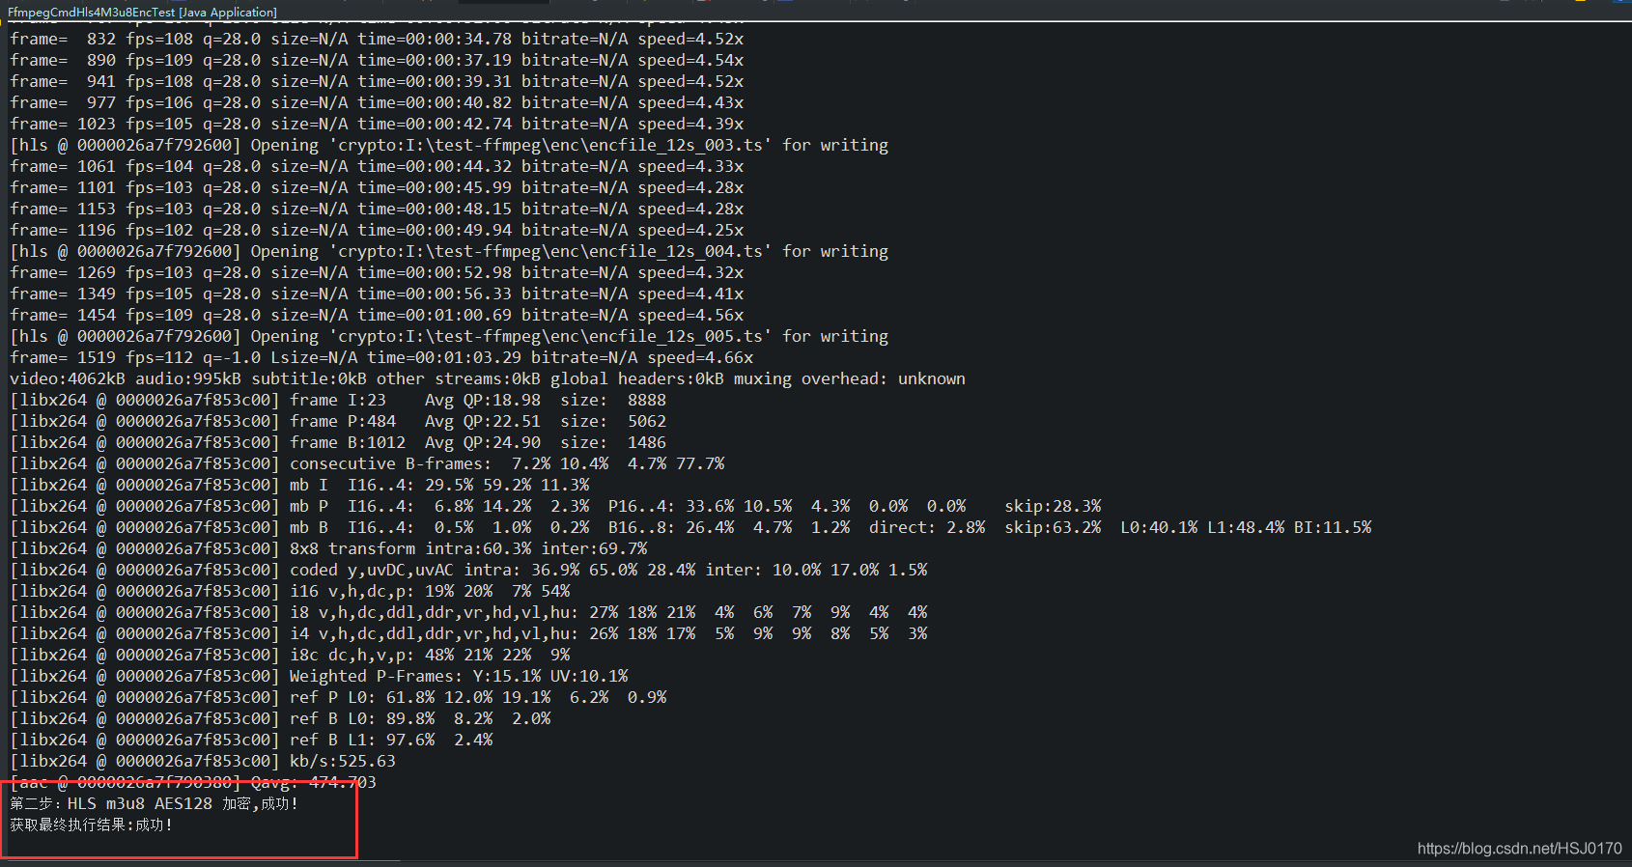Screen dimensions: 1632x867
Task: Select the line with time=00:00:44.32
Action: [x=377, y=166]
